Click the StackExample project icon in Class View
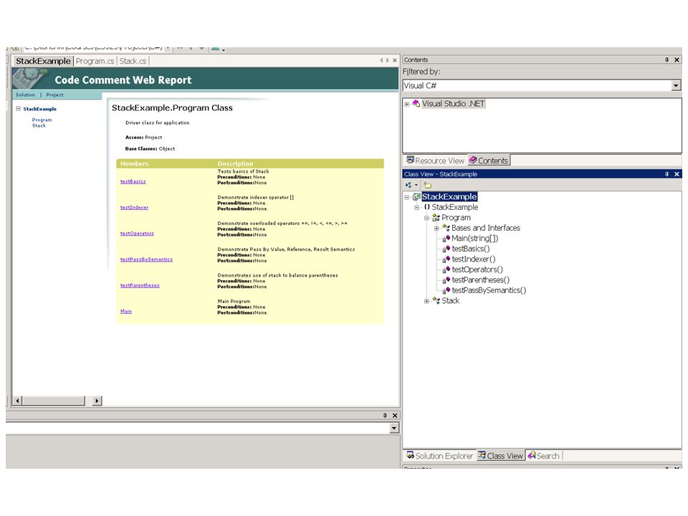Screen dimensions: 688x516 click(x=416, y=196)
